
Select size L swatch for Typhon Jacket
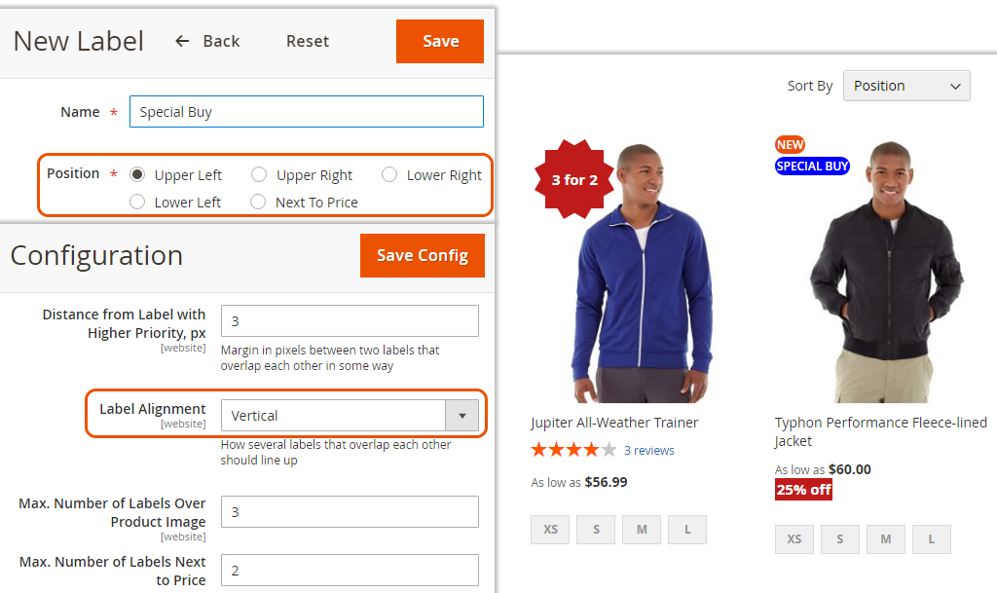coord(931,539)
